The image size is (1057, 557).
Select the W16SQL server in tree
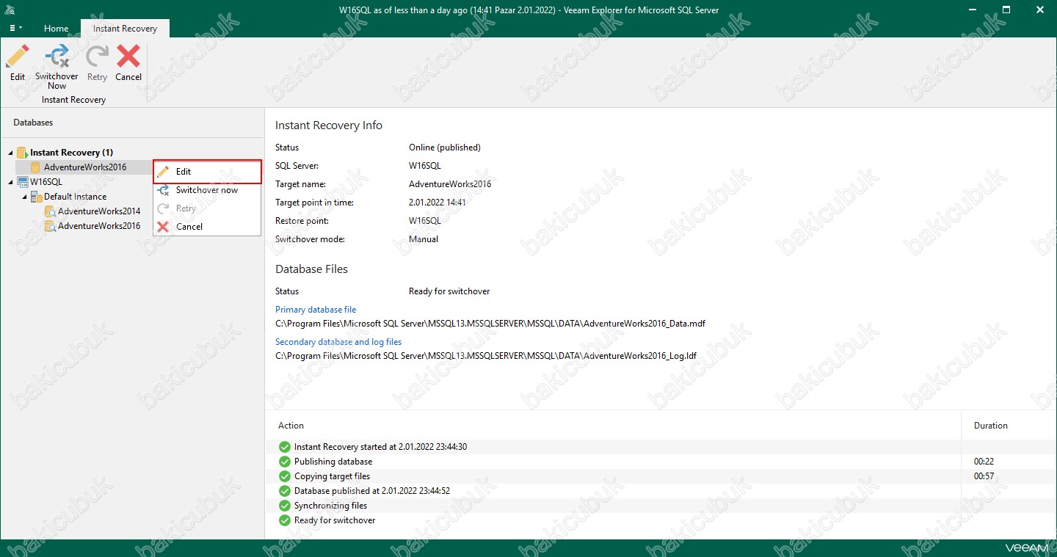(46, 182)
